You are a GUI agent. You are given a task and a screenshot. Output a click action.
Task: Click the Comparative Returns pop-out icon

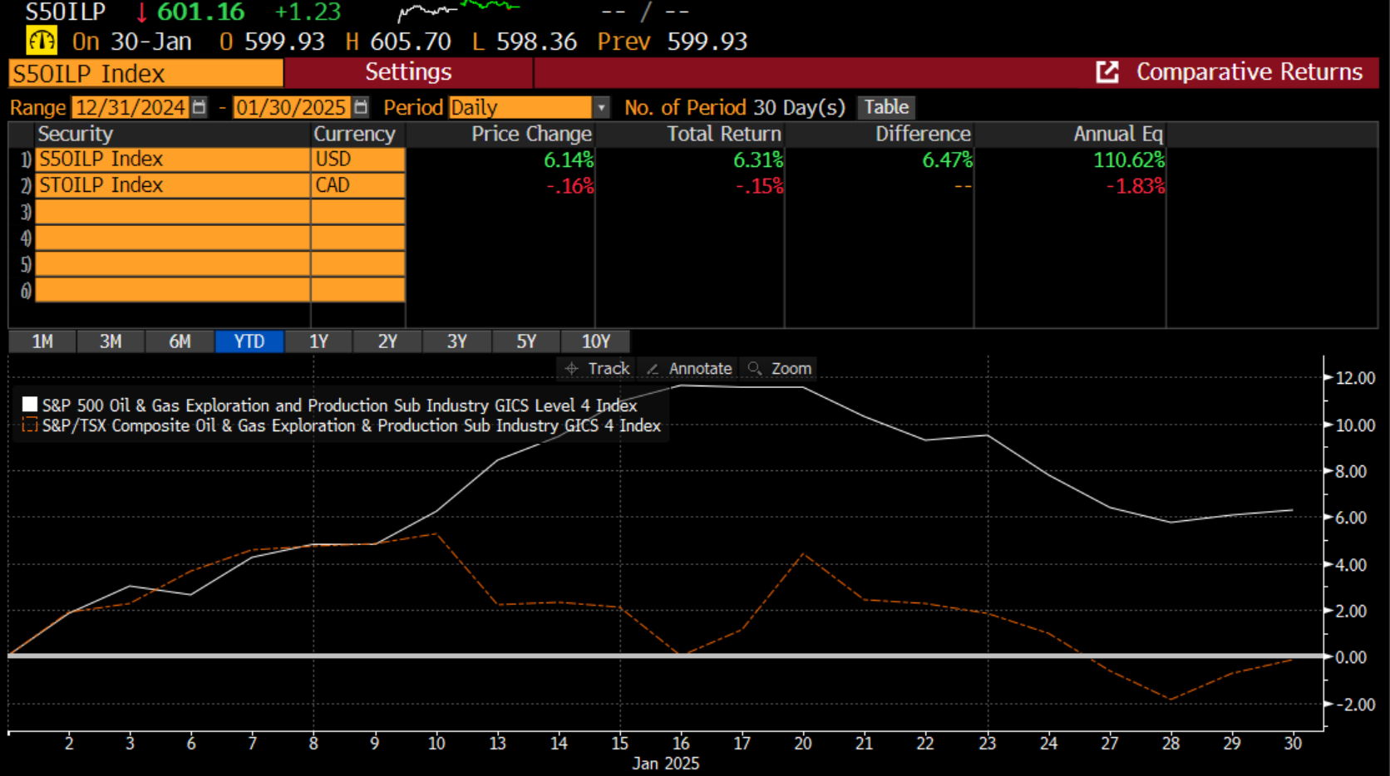(x=1107, y=72)
